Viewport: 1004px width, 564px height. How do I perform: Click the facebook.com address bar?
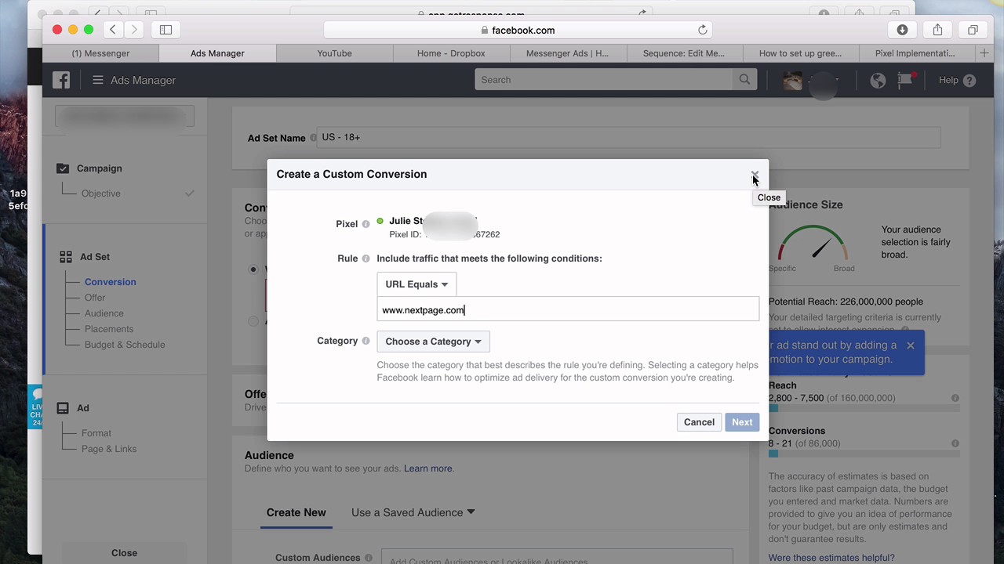pyautogui.click(x=518, y=30)
